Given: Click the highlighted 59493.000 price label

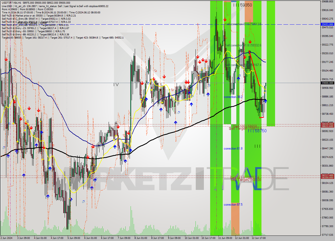Looking at the screenshot, I should [327, 24].
